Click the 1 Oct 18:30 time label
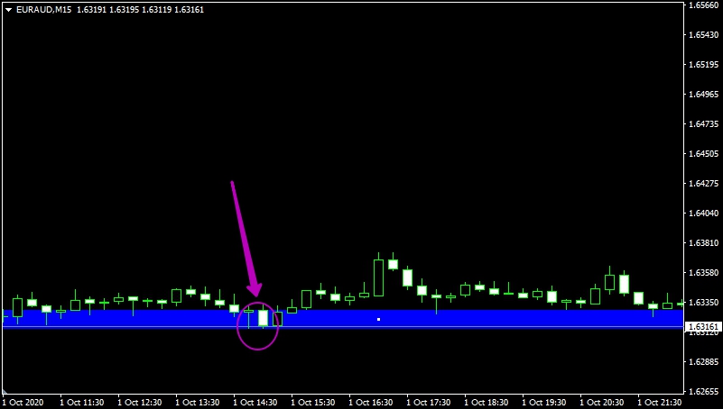Image resolution: width=723 pixels, height=409 pixels. [x=487, y=402]
